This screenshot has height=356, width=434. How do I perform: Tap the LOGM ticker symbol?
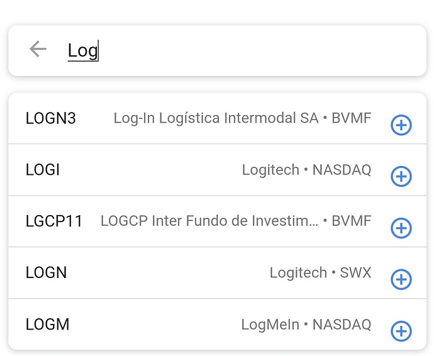pyautogui.click(x=47, y=325)
